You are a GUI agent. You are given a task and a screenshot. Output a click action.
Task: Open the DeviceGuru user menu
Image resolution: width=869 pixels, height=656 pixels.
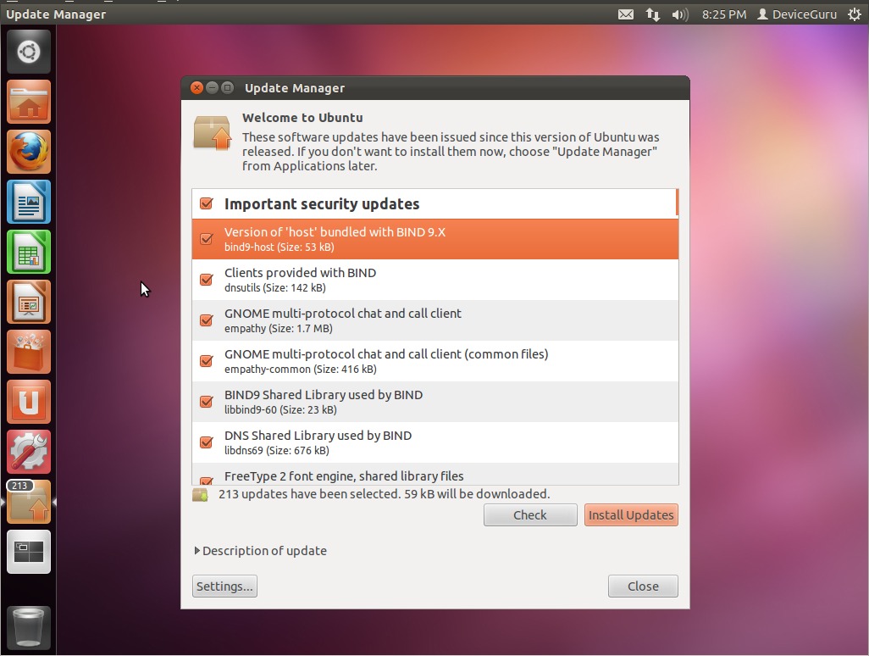coord(797,14)
